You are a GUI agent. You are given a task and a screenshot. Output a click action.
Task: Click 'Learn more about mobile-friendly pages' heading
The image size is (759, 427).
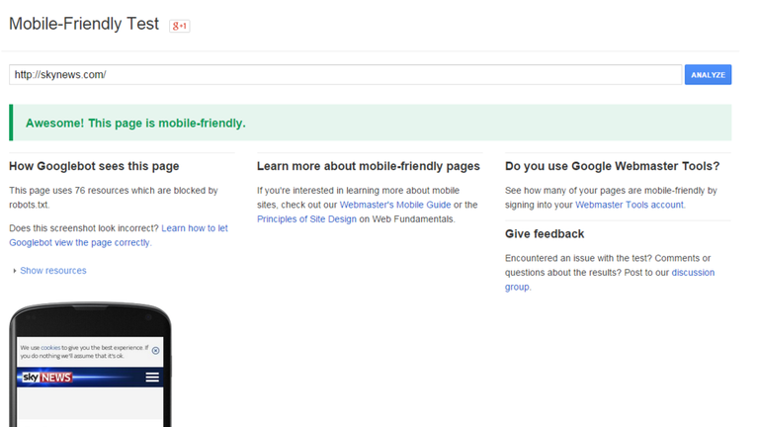coord(368,166)
